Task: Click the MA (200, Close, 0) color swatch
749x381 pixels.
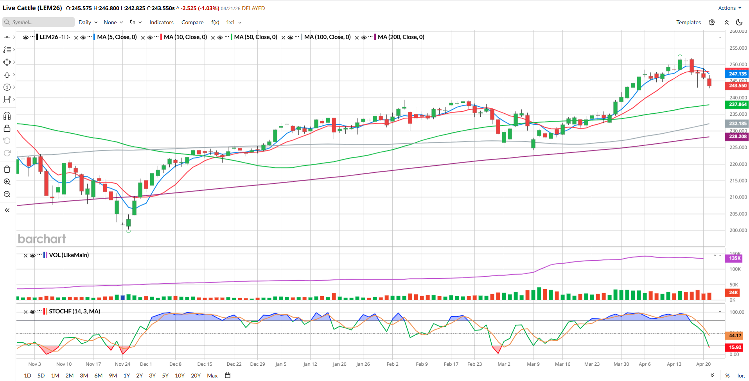Action: pyautogui.click(x=375, y=37)
